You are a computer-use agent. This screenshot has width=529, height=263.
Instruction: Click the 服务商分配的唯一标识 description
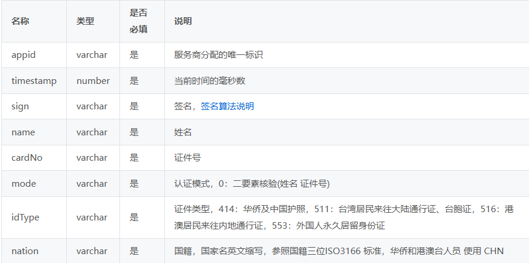pos(218,55)
